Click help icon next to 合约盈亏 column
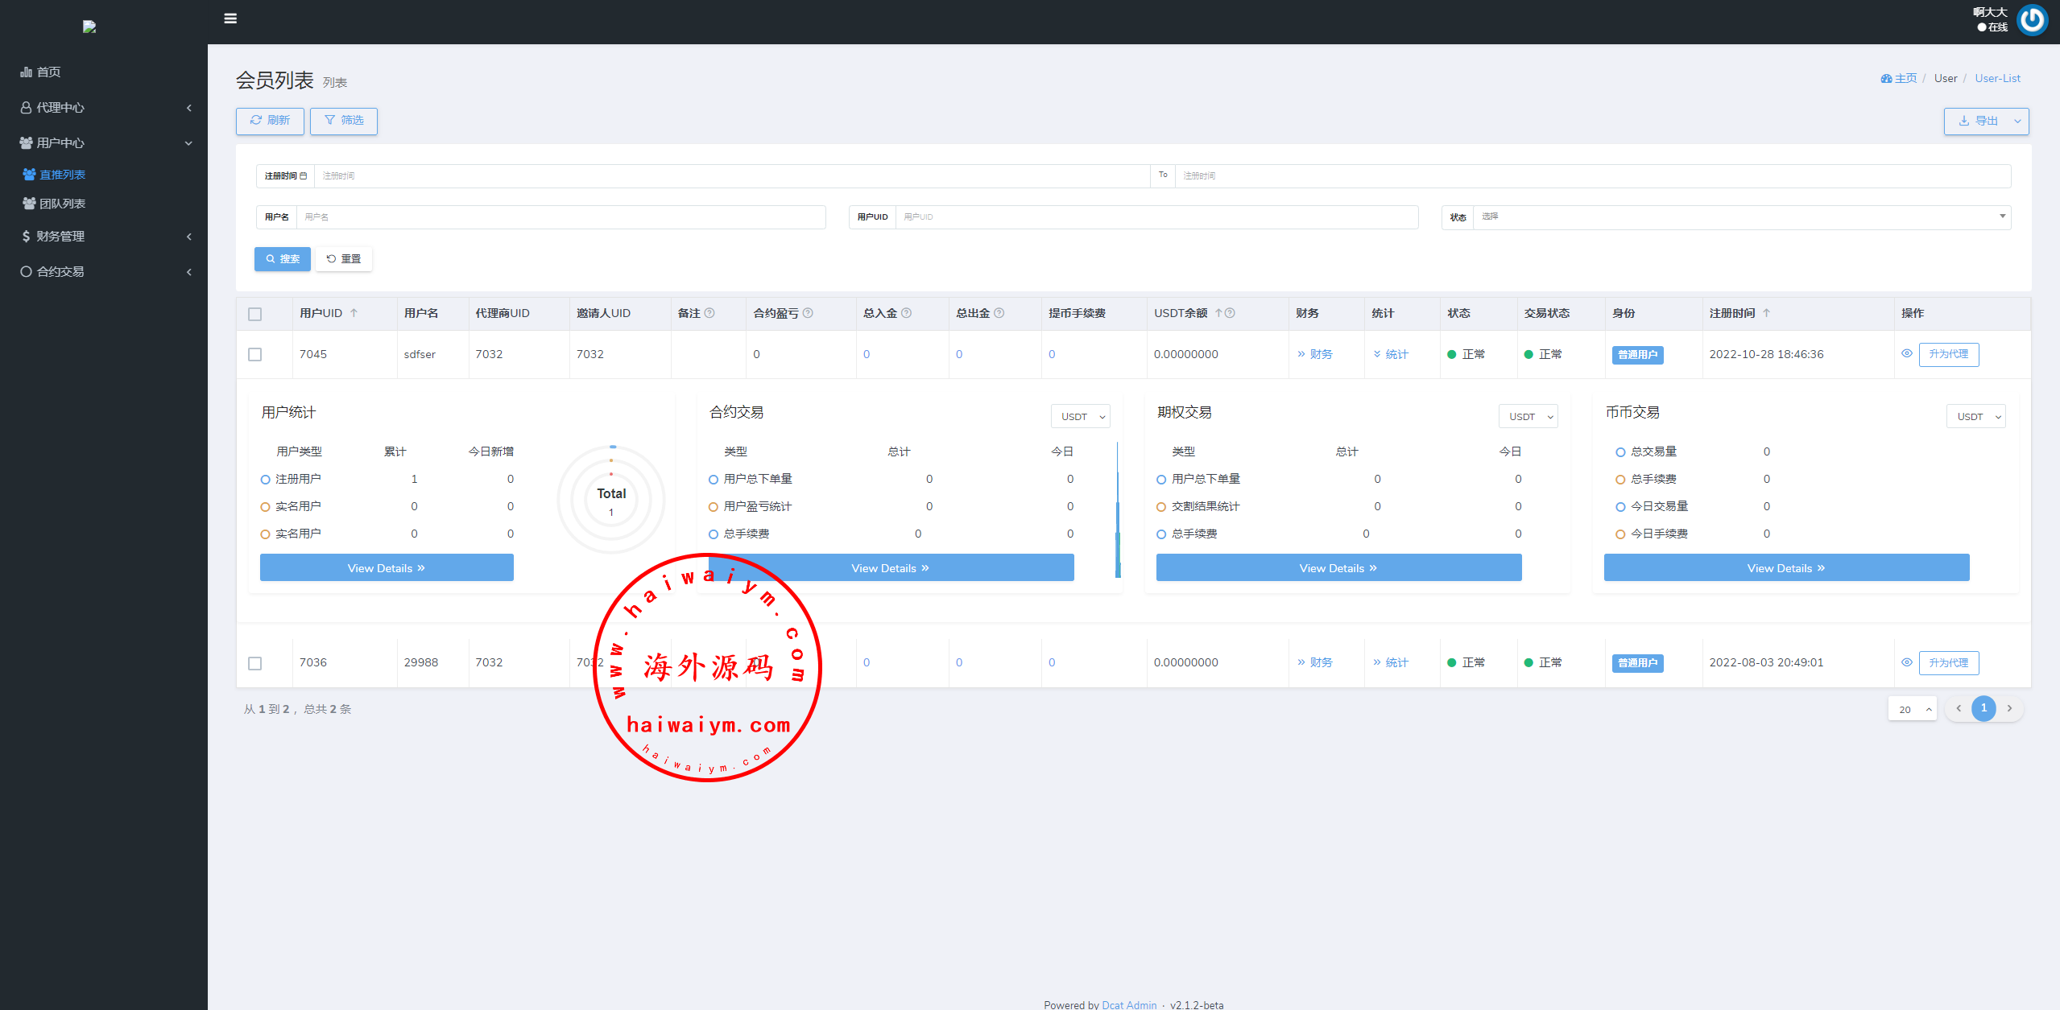 (x=808, y=313)
